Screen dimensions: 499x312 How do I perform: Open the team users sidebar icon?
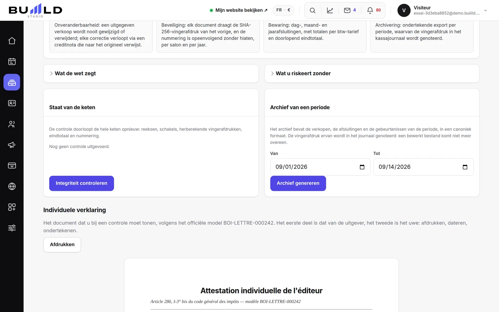pyautogui.click(x=12, y=124)
